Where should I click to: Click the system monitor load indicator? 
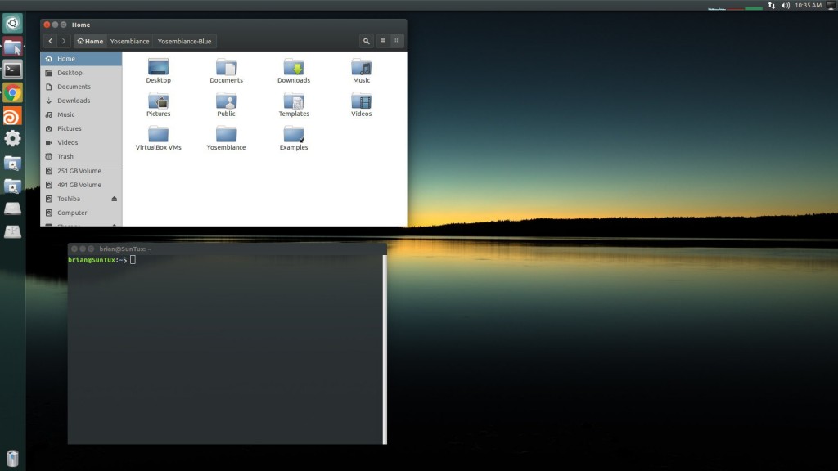click(735, 7)
